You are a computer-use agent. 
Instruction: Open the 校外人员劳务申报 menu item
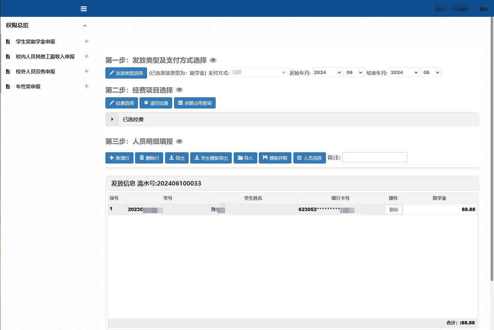click(x=36, y=71)
